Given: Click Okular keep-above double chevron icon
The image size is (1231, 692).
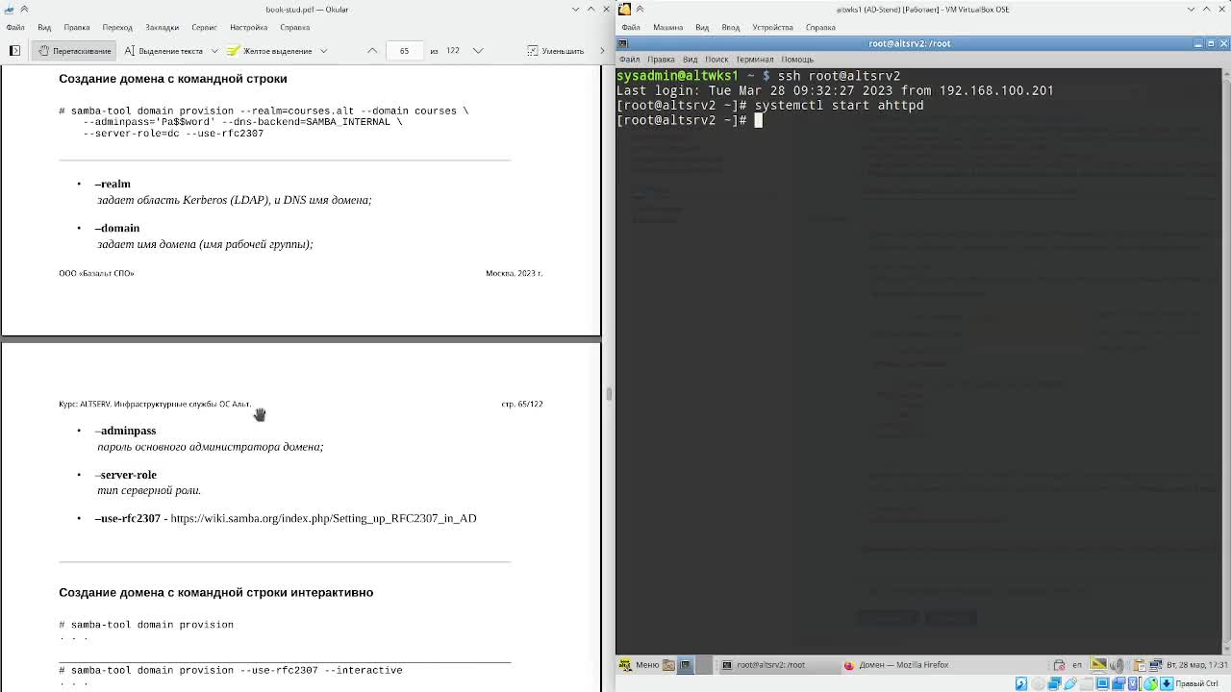Looking at the screenshot, I should tap(24, 9).
